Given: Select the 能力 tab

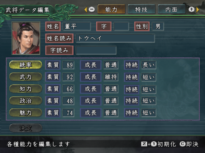Looking at the screenshot, I should pyautogui.click(x=111, y=9).
